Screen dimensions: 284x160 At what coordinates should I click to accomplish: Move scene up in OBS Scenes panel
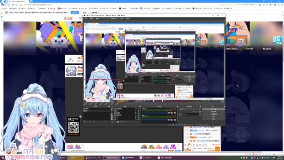pos(91,122)
